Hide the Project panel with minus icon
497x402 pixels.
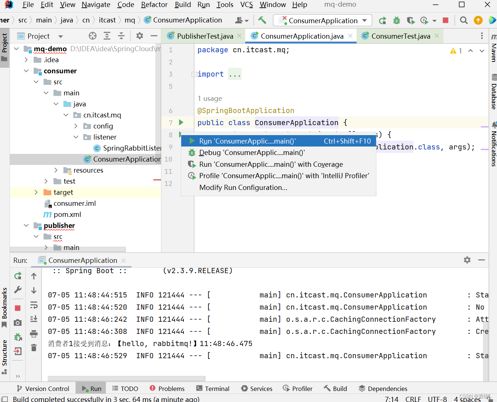[154, 36]
